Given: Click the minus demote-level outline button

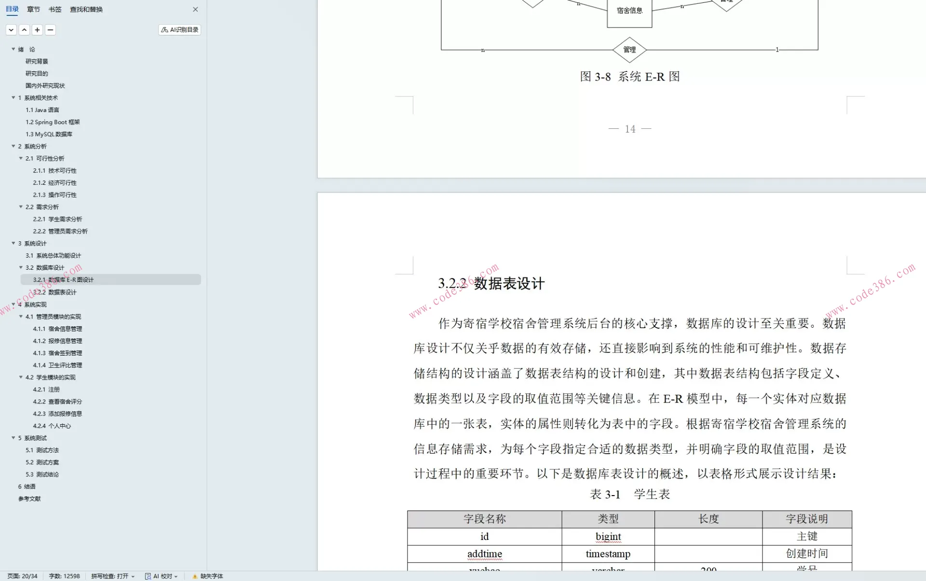Looking at the screenshot, I should (x=50, y=30).
